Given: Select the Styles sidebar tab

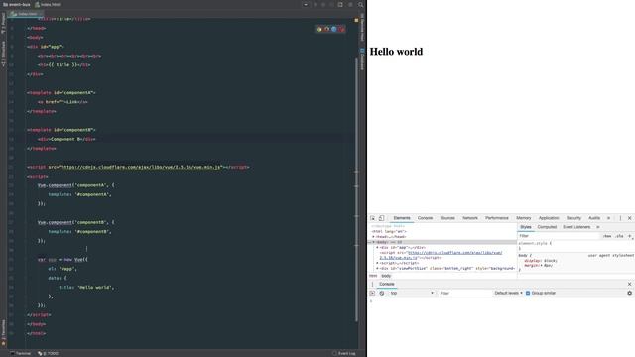Looking at the screenshot, I should [x=526, y=227].
